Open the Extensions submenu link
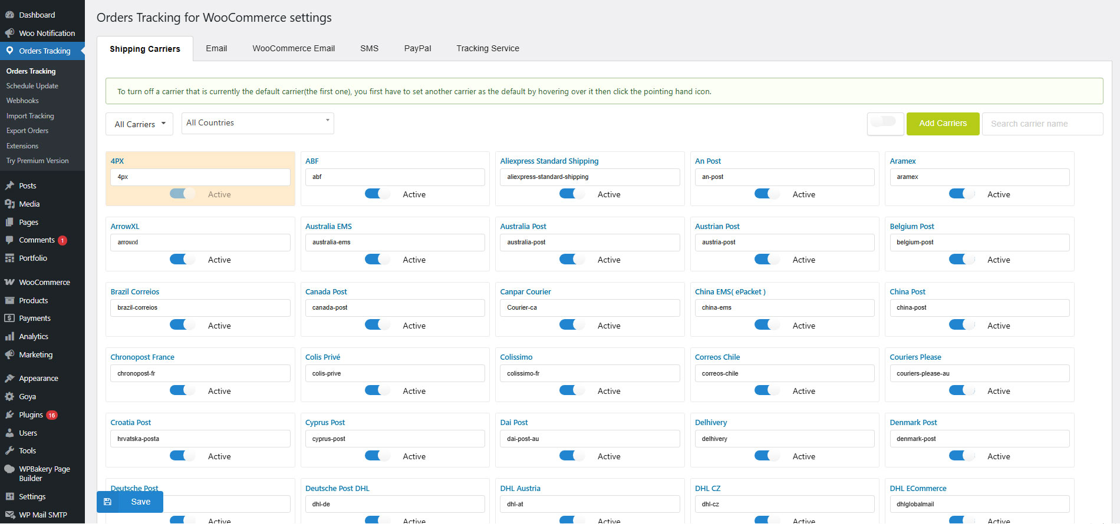The height and width of the screenshot is (524, 1120). [22, 146]
